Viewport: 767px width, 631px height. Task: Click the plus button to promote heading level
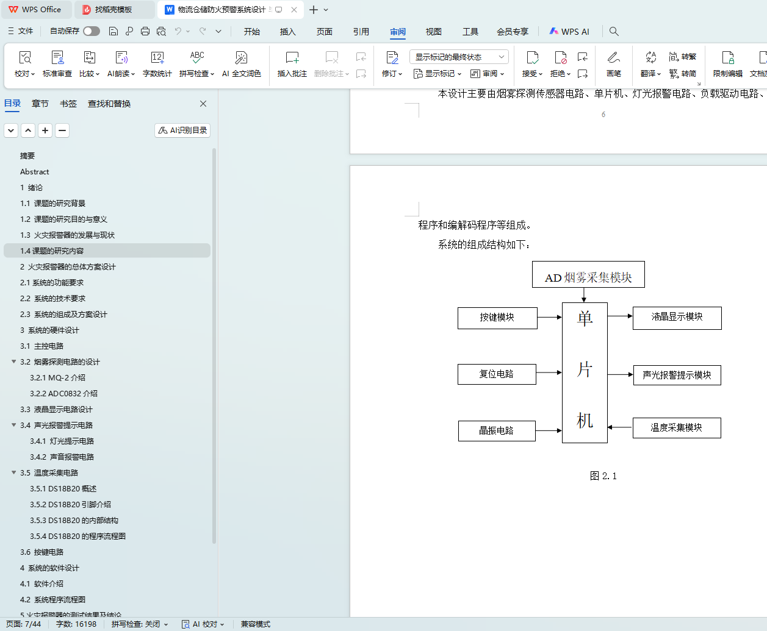coord(45,130)
